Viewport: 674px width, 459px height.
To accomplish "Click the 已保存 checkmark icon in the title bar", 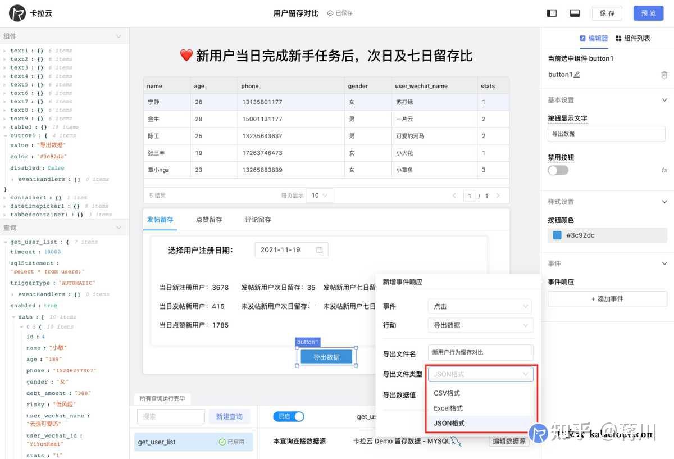I will tap(330, 12).
